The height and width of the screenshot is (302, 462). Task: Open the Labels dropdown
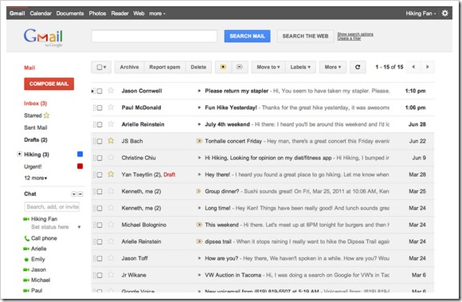pos(300,67)
